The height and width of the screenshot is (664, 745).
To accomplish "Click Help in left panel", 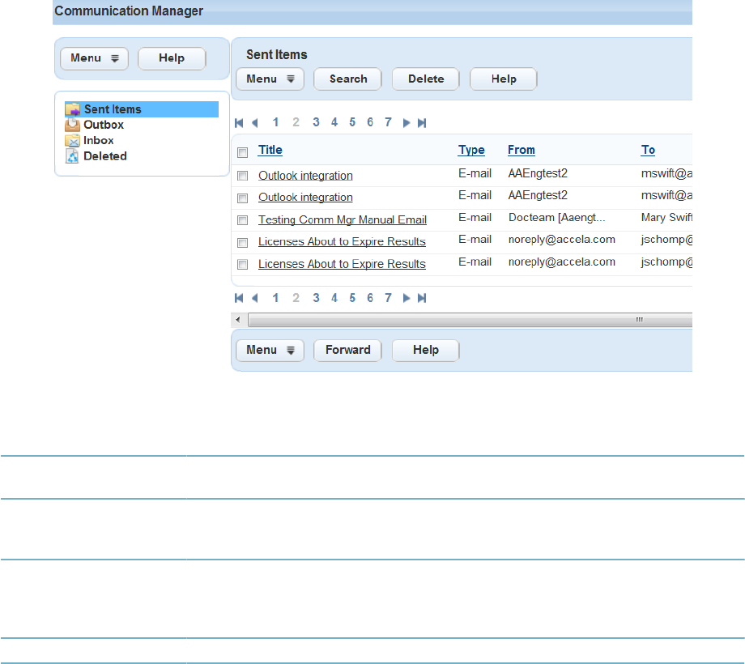I will [x=172, y=58].
